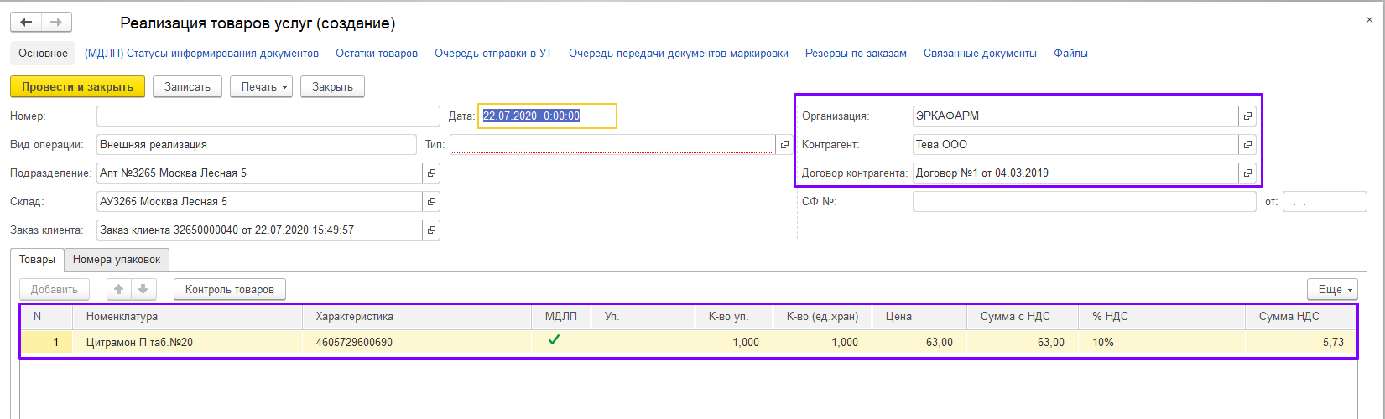1385x419 pixels.
Task: Open the Склад record icon
Action: click(431, 202)
